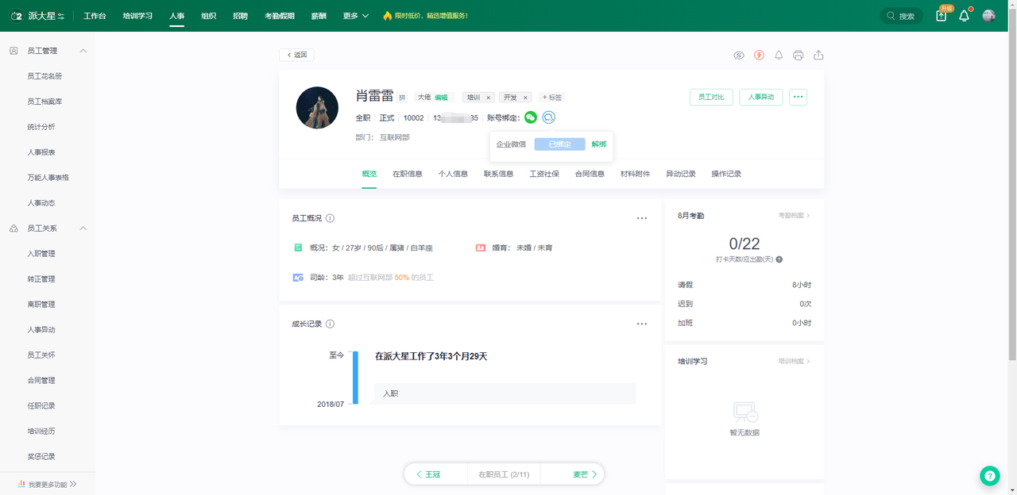
Task: Open the notification bell in the green header
Action: pos(964,16)
